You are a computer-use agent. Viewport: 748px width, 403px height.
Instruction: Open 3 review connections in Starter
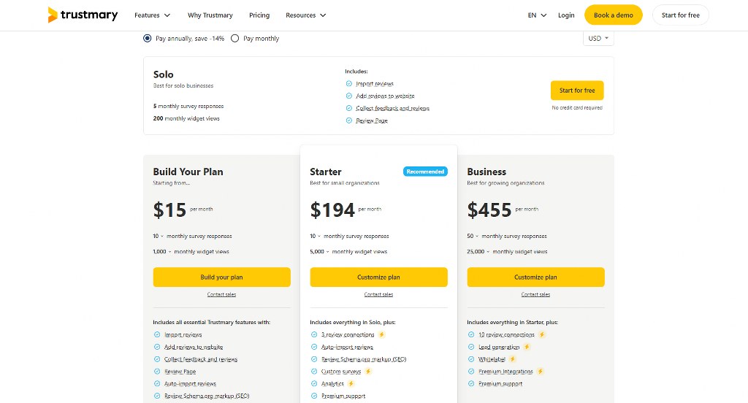pyautogui.click(x=348, y=335)
